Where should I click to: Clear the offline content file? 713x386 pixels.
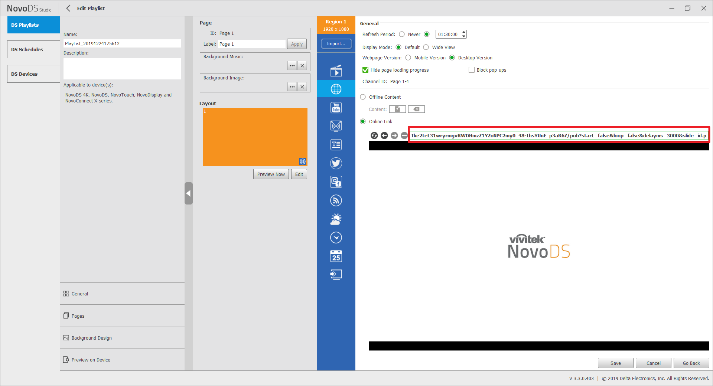tap(416, 109)
